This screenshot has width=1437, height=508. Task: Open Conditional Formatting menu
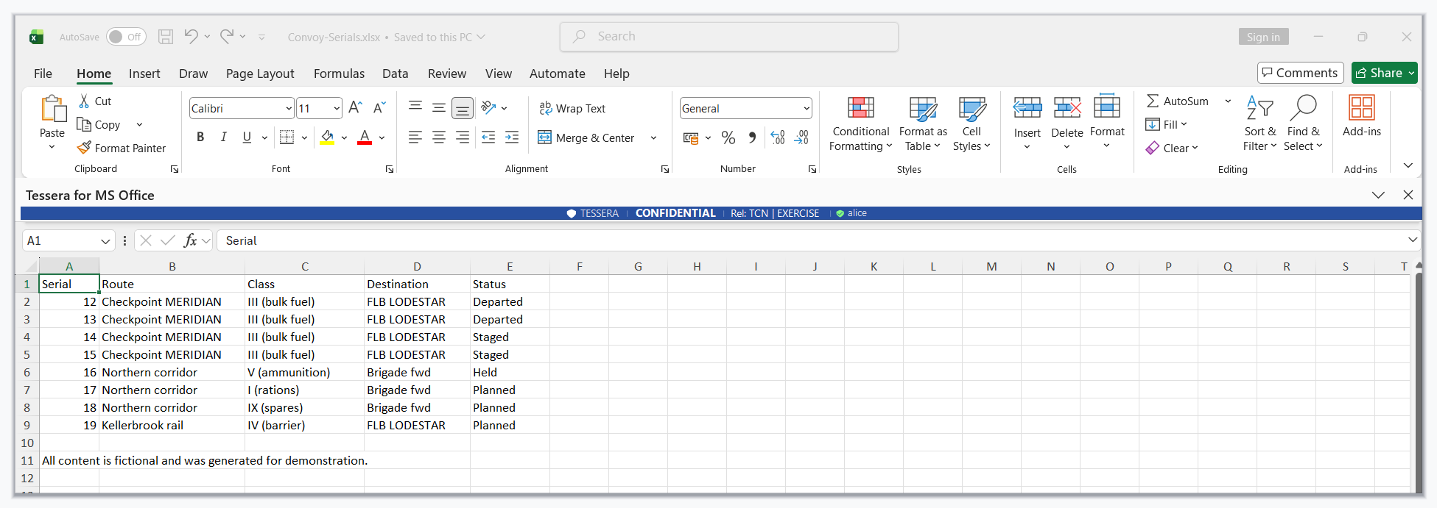coord(860,124)
